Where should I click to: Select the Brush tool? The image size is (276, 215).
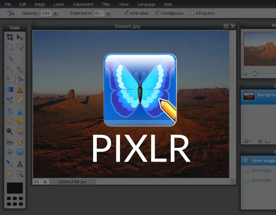pyautogui.click(x=20, y=69)
